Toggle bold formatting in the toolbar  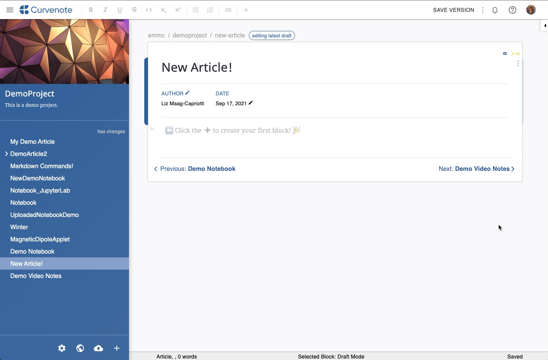(x=91, y=10)
